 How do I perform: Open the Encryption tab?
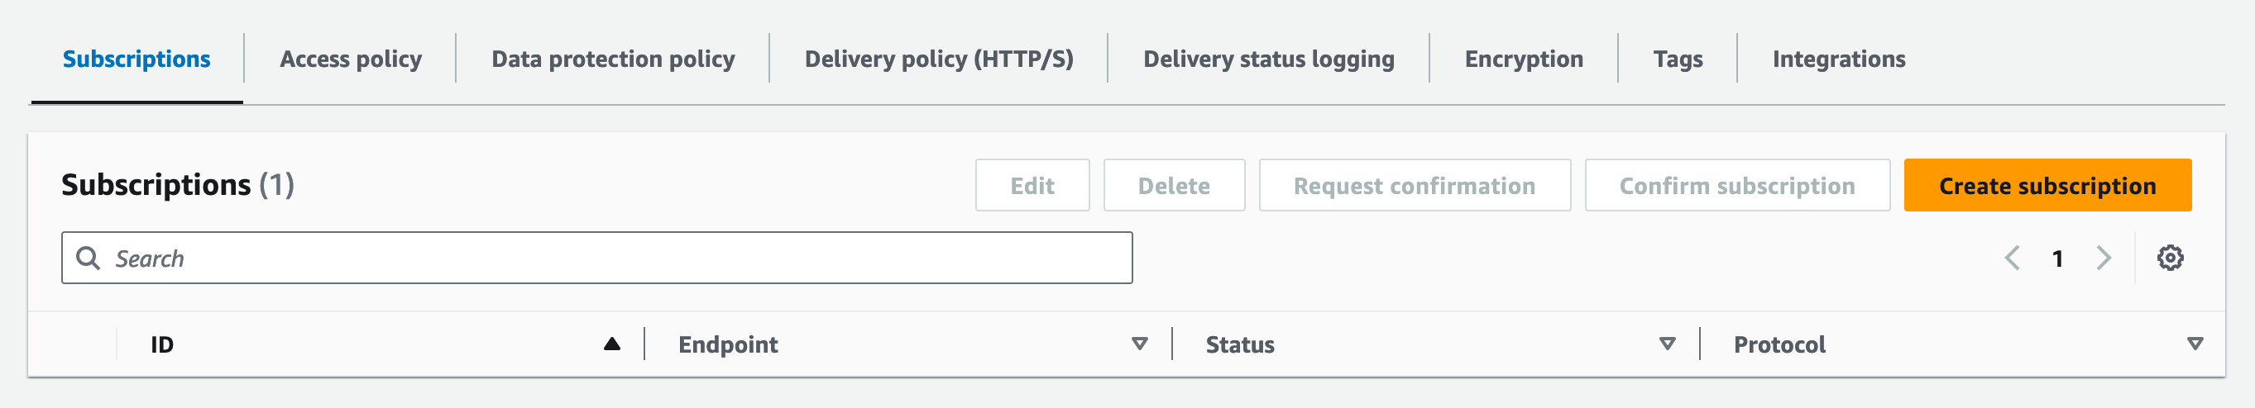point(1523,59)
